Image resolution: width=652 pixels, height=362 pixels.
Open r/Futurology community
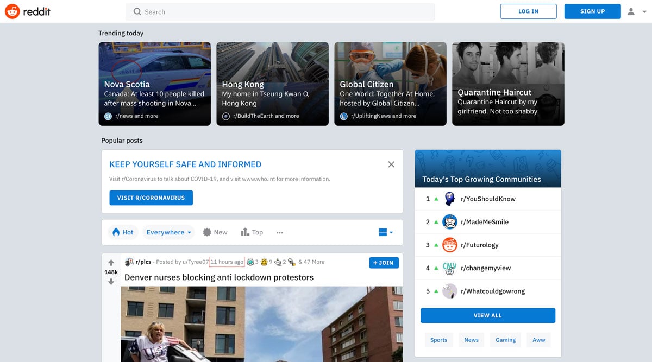(480, 245)
